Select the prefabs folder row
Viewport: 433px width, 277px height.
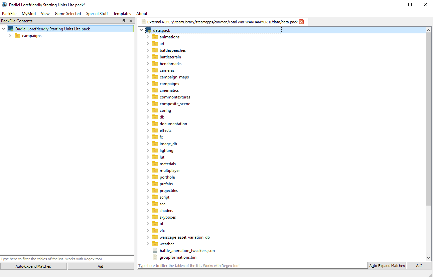pyautogui.click(x=286, y=184)
